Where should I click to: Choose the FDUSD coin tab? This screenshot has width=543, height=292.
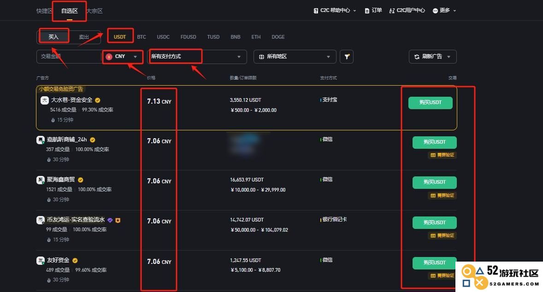coord(188,37)
